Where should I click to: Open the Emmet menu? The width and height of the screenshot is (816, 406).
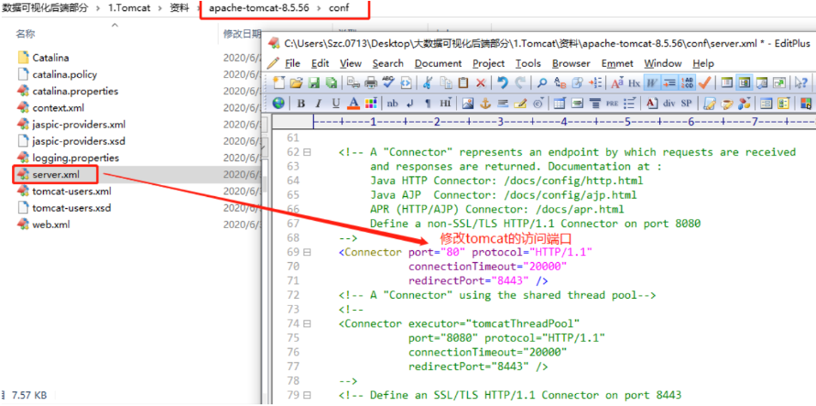617,63
